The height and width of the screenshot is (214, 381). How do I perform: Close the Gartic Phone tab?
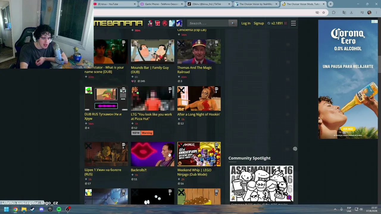[x=182, y=4]
